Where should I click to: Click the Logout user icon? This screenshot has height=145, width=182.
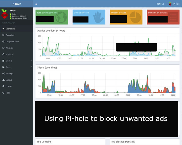[4, 80]
